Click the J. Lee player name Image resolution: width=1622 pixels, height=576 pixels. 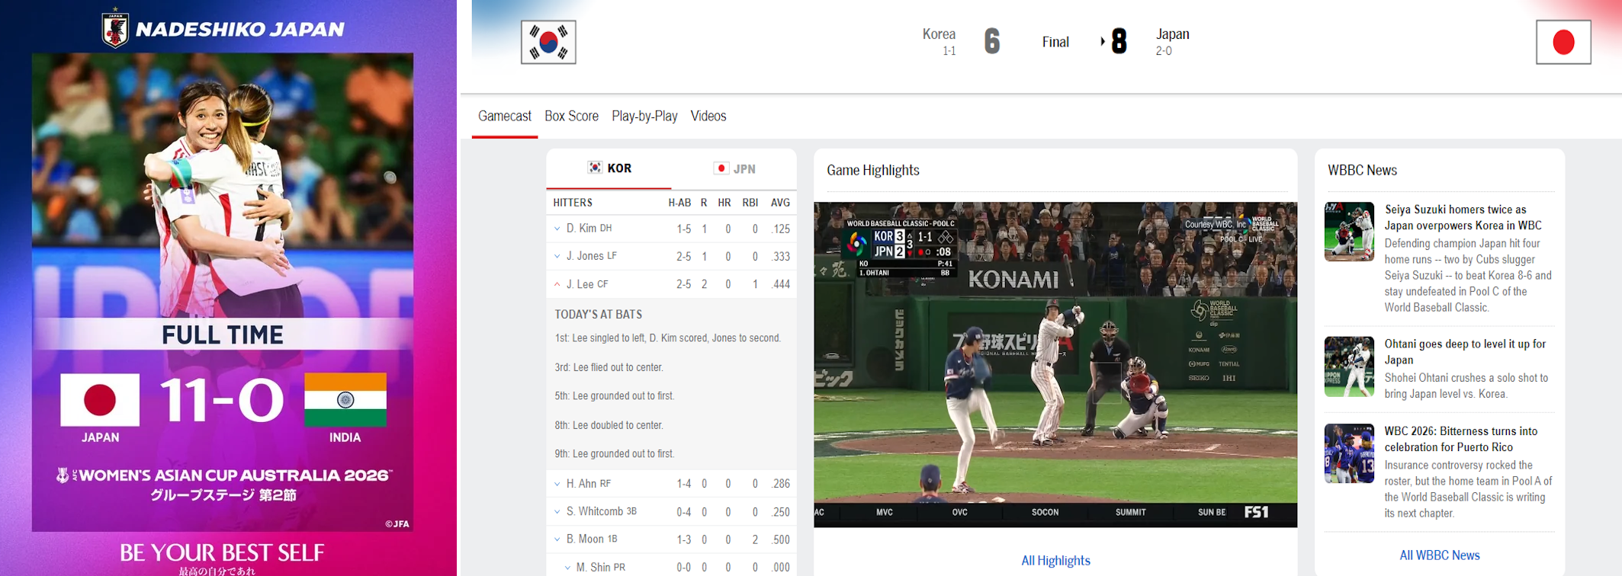[580, 284]
